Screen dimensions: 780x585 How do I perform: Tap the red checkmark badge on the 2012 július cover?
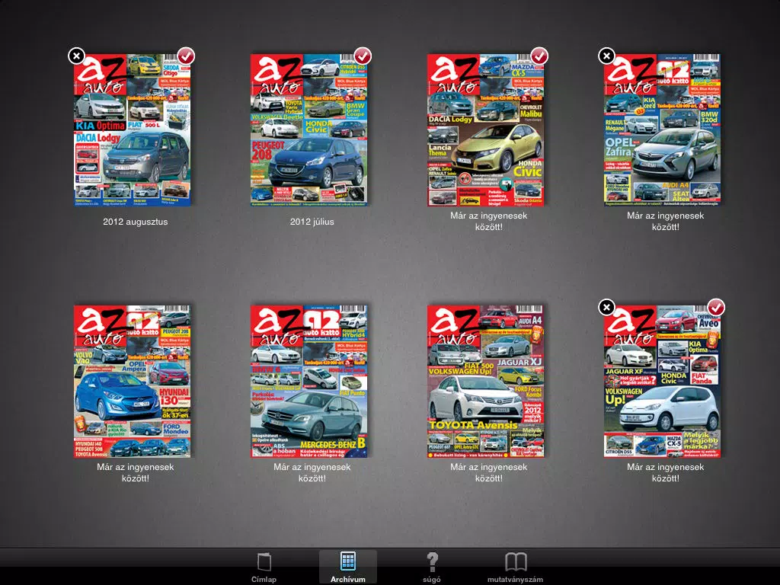[363, 56]
